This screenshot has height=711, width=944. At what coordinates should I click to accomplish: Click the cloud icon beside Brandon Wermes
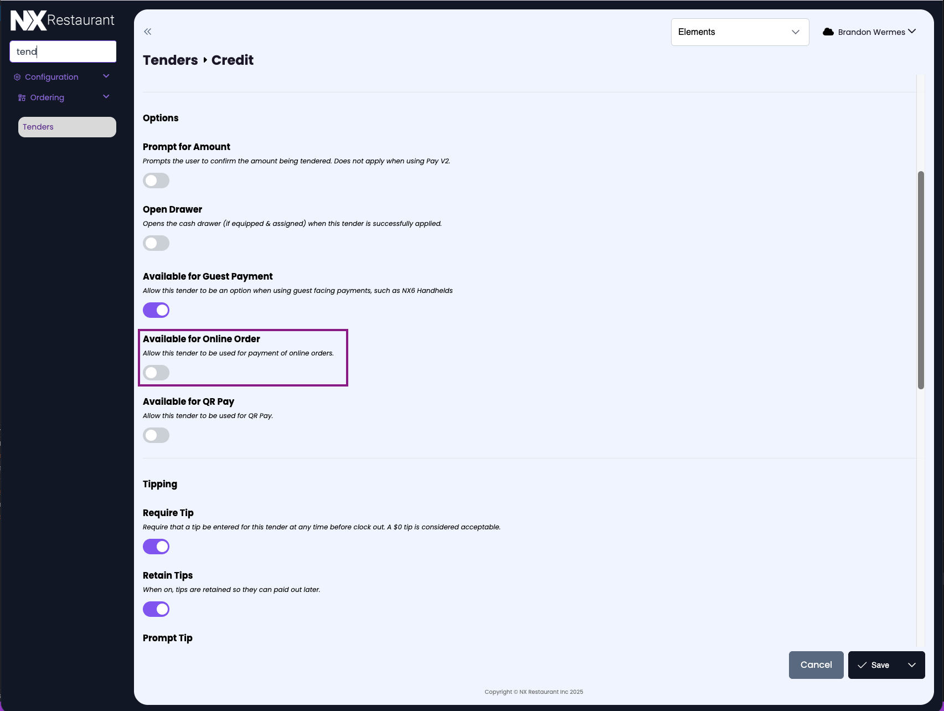828,32
